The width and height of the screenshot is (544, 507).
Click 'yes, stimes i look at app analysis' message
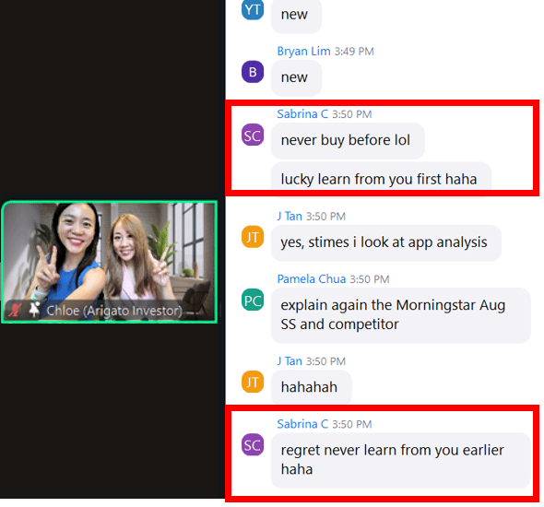tap(385, 242)
